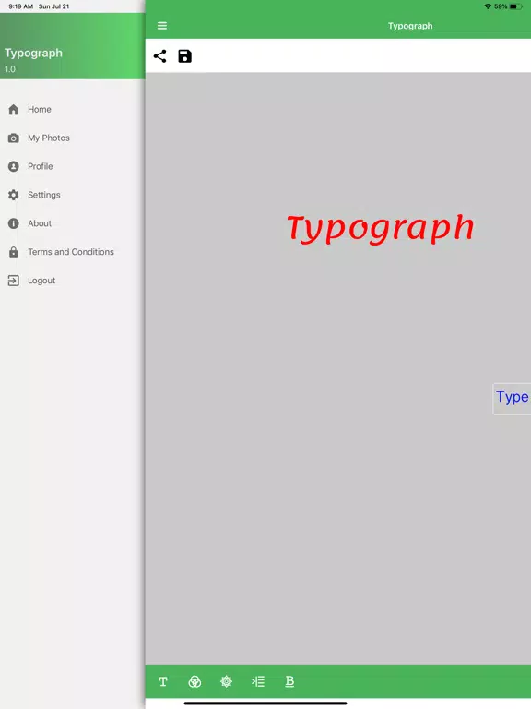Tap the Typograph title in the top bar
Image resolution: width=531 pixels, height=709 pixels.
coord(410,26)
